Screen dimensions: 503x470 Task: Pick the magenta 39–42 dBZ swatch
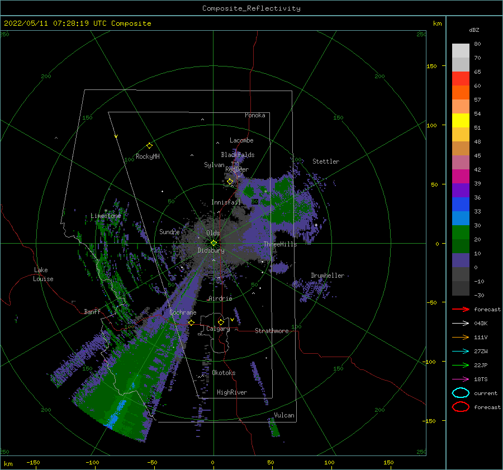(x=461, y=177)
